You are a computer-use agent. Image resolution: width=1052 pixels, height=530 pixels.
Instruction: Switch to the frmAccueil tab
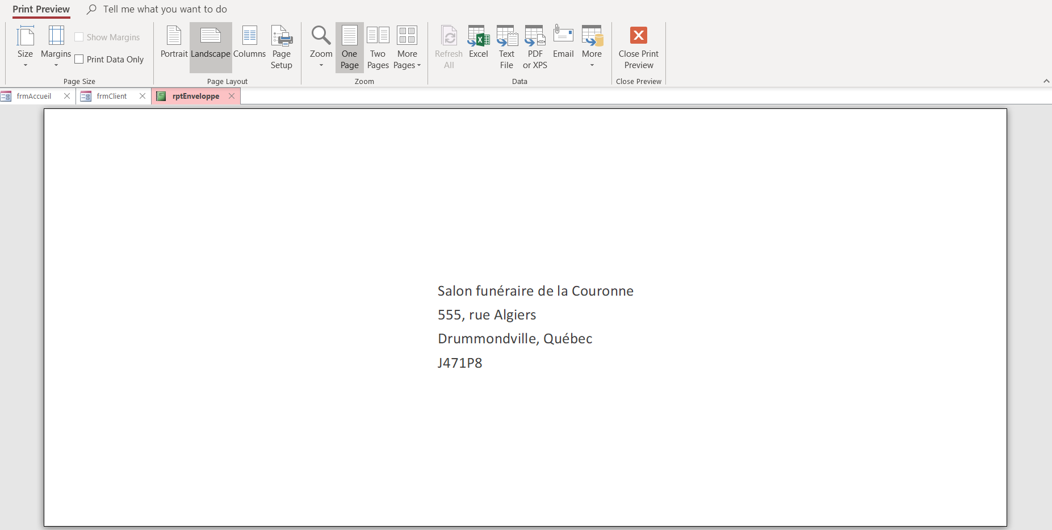[x=34, y=96]
